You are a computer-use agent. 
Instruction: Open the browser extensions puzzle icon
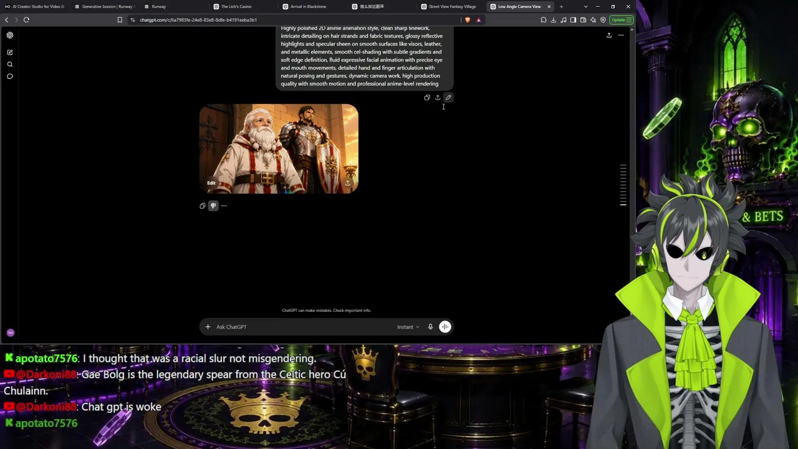[544, 20]
